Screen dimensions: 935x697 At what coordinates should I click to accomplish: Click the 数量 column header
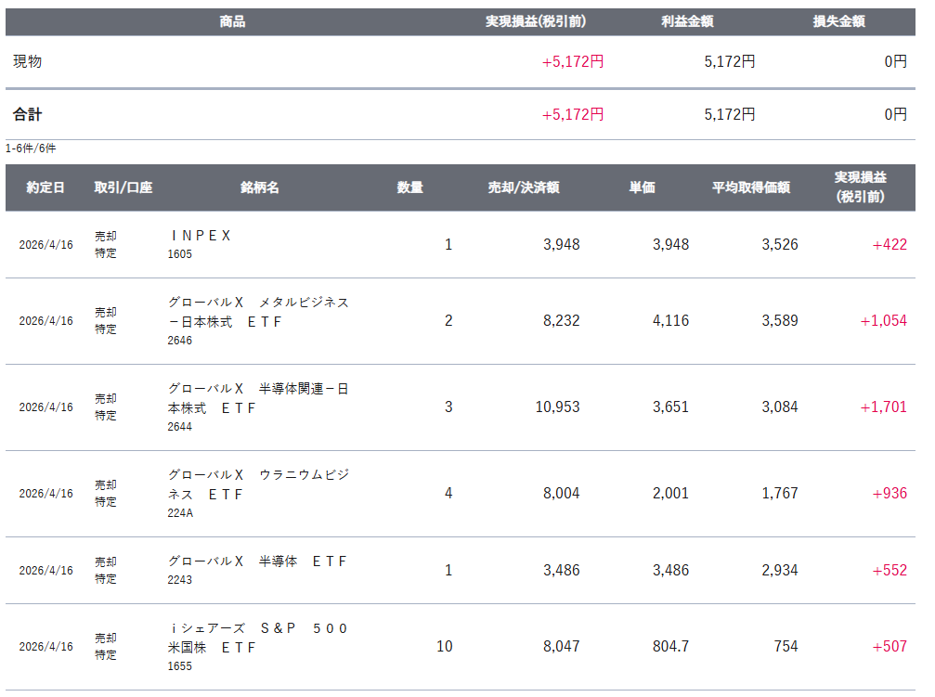[409, 187]
